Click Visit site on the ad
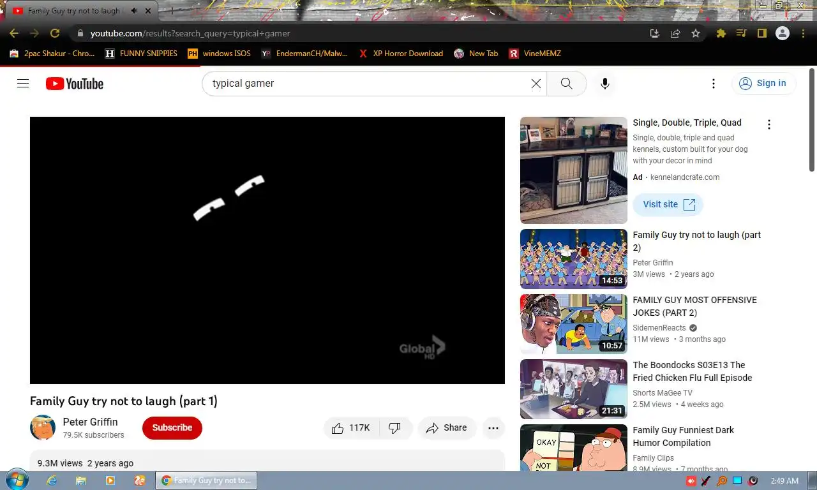 tap(668, 204)
